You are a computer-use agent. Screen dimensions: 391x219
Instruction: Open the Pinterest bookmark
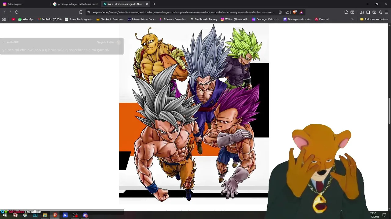point(322,19)
